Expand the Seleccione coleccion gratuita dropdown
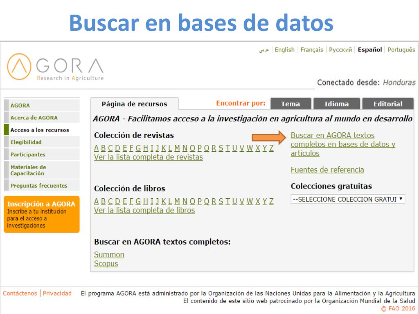The image size is (419, 314). (x=348, y=199)
